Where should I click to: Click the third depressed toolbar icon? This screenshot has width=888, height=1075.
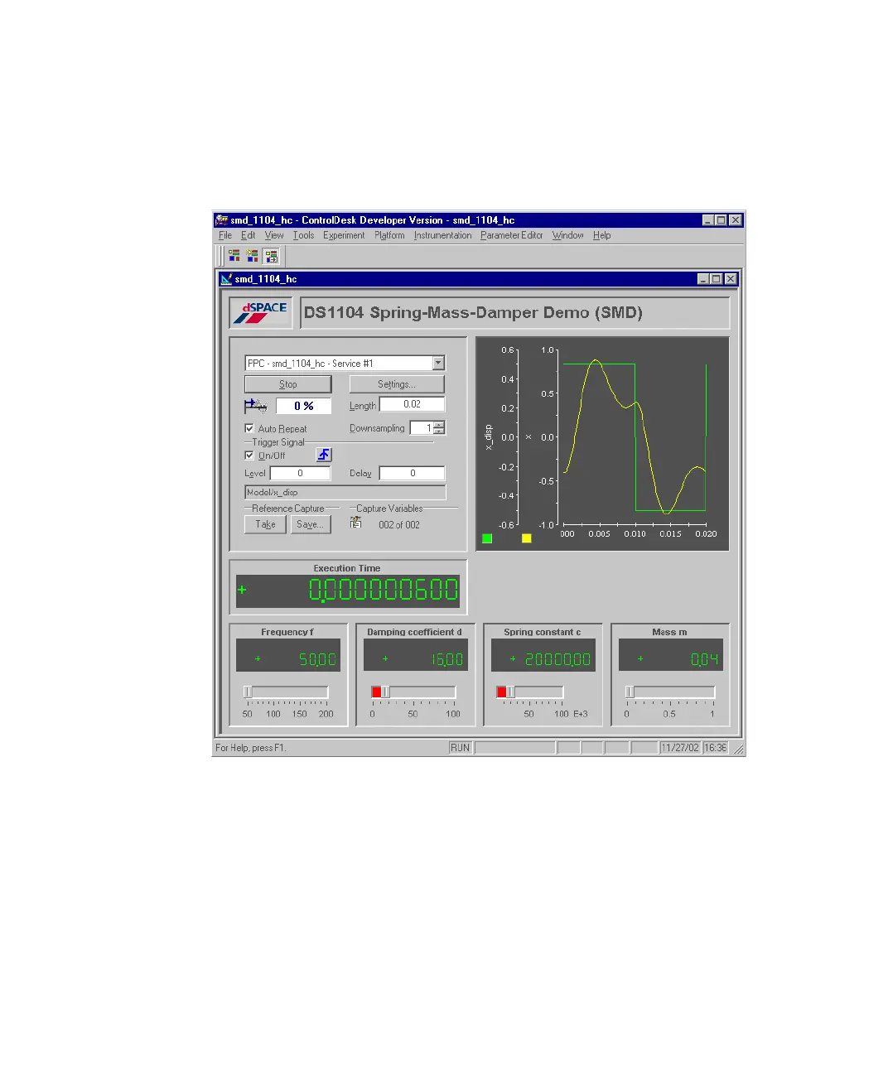pyautogui.click(x=272, y=256)
